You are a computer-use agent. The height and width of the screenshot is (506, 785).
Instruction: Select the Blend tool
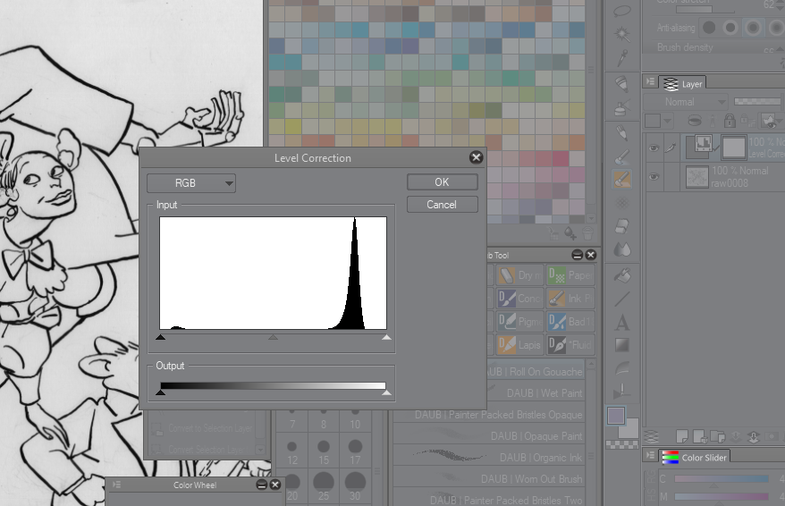pyautogui.click(x=622, y=249)
